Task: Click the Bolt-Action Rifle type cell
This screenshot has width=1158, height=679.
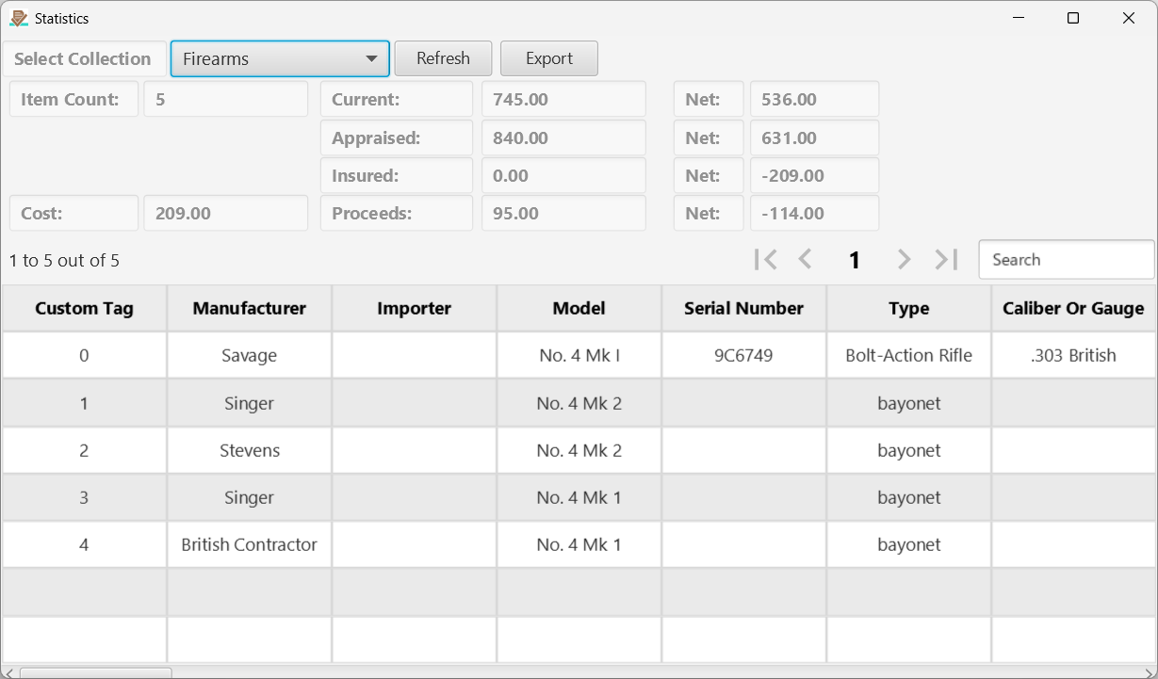Action: [909, 356]
